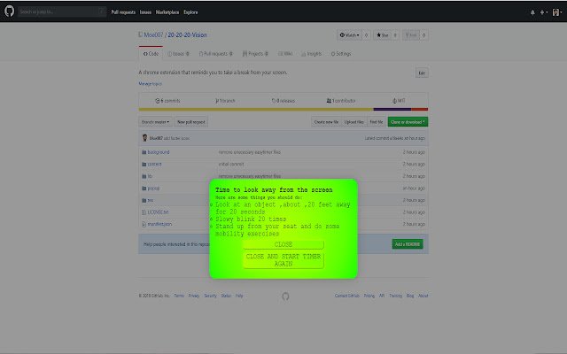The height and width of the screenshot is (354, 567).
Task: Switch to the repository Pull requests tab
Action: click(x=216, y=54)
